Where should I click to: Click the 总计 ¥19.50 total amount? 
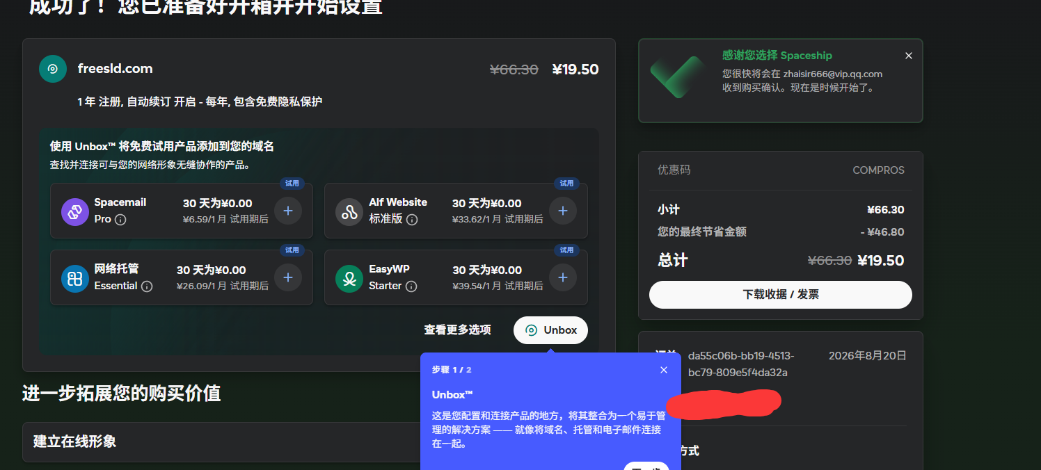pyautogui.click(x=880, y=261)
